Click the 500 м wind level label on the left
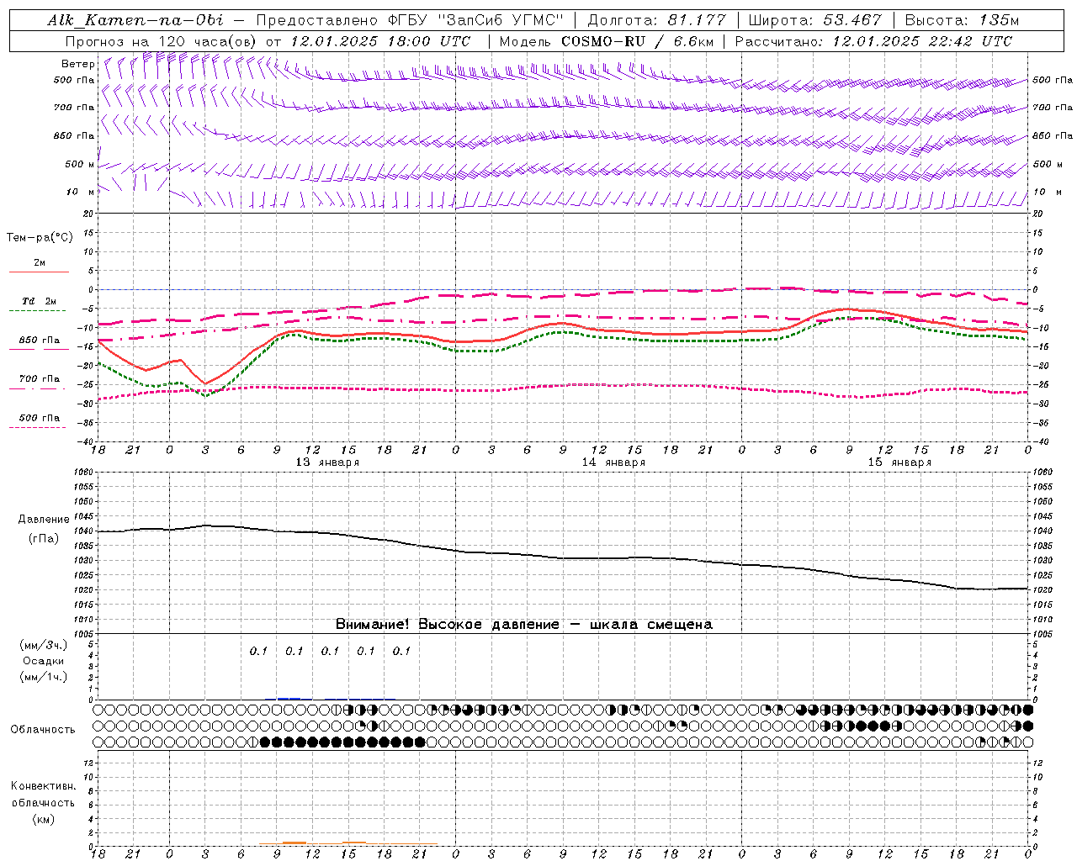This screenshot has height=861, width=1077. (x=80, y=164)
